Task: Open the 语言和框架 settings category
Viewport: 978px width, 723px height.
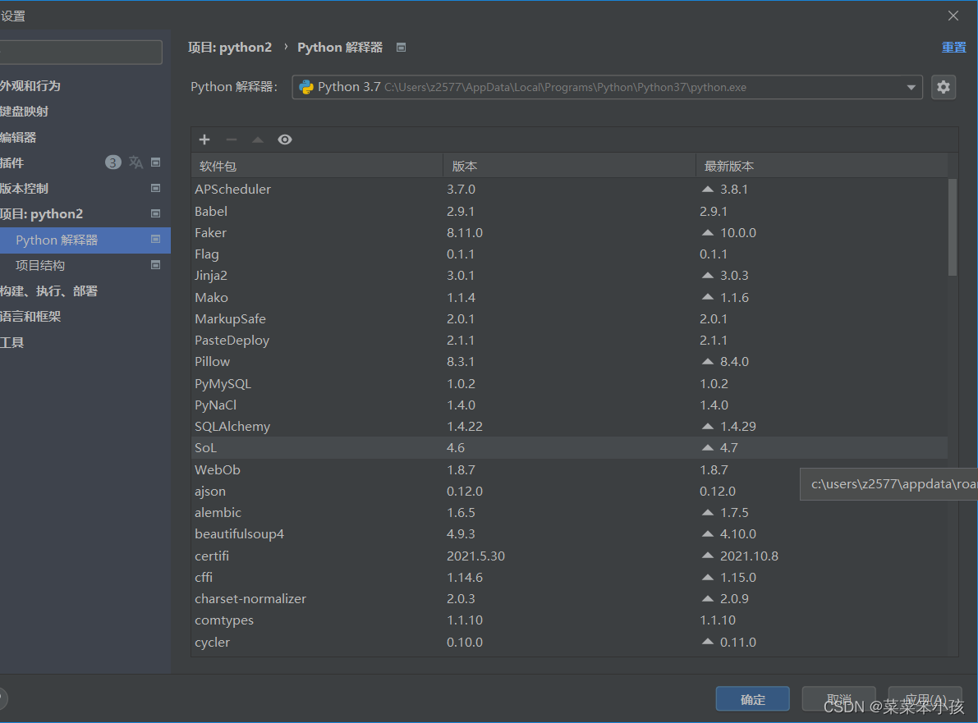Action: coord(30,317)
